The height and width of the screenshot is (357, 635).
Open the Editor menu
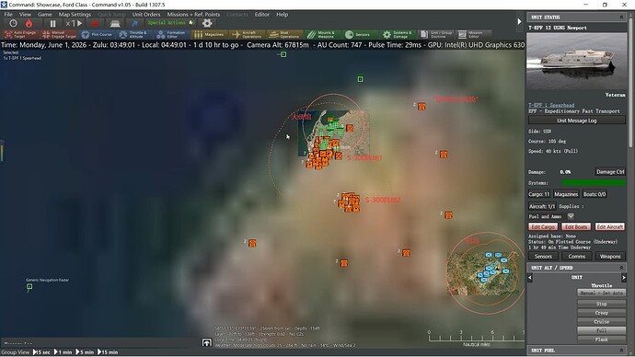pos(262,14)
